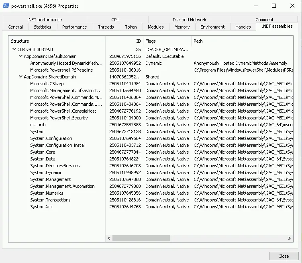Image resolution: width=302 pixels, height=263 pixels.
Task: Switch to the Memory tab
Action: click(x=182, y=27)
